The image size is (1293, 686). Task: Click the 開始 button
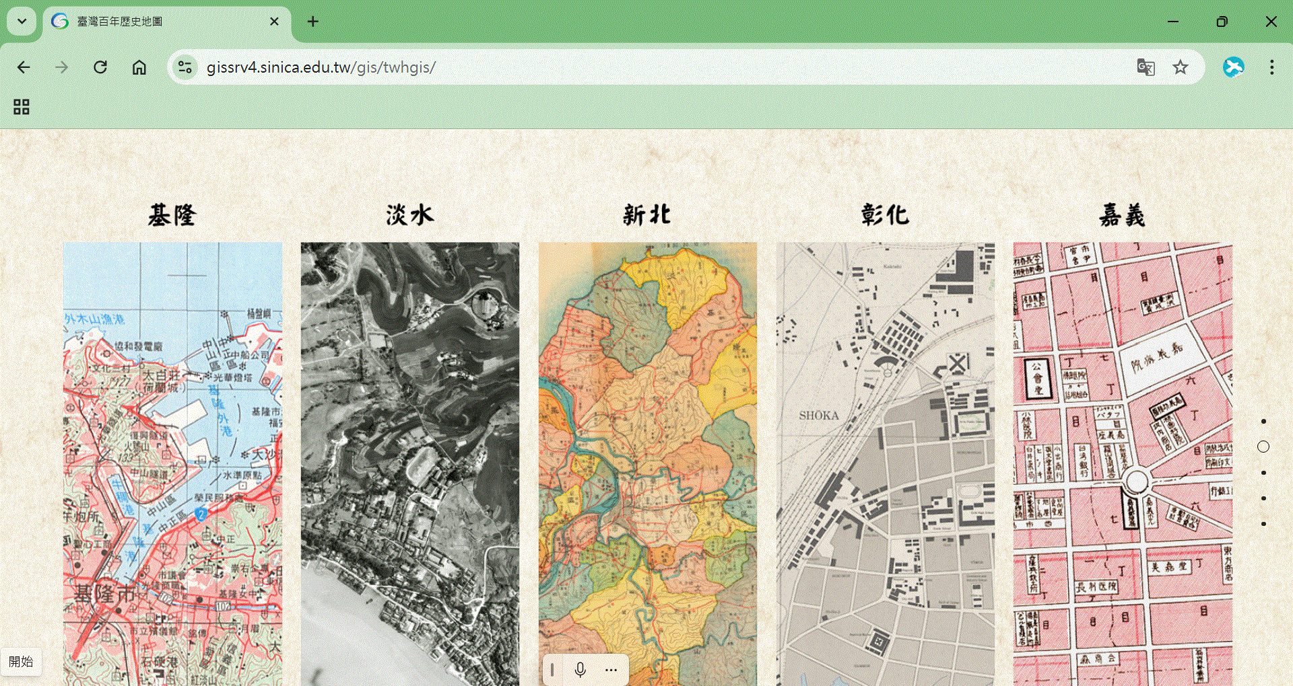pos(21,662)
